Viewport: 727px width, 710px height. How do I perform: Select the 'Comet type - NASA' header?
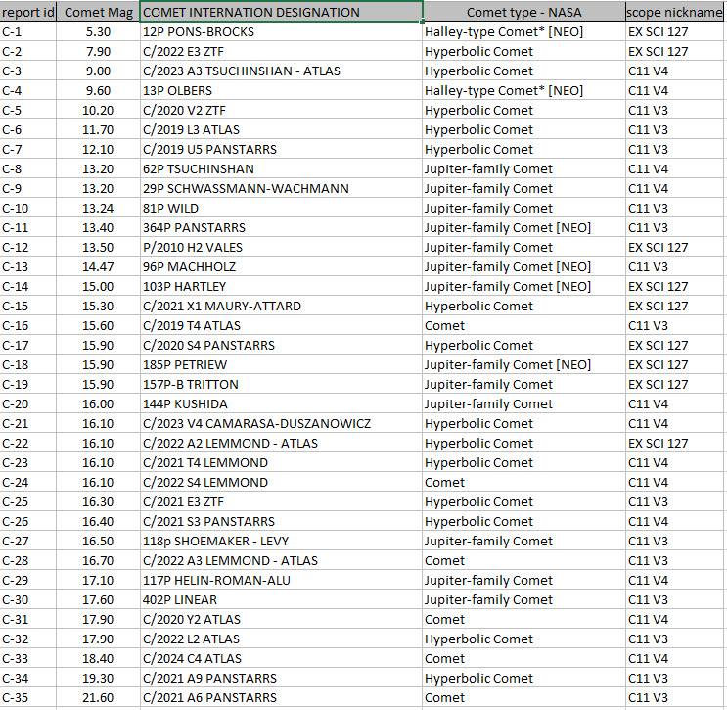point(523,12)
